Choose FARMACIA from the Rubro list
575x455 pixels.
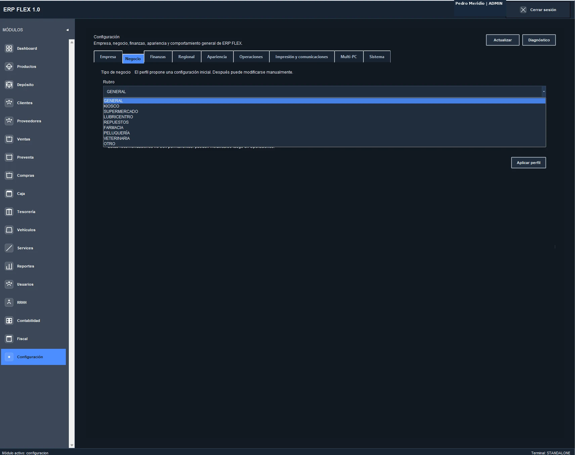click(x=324, y=128)
